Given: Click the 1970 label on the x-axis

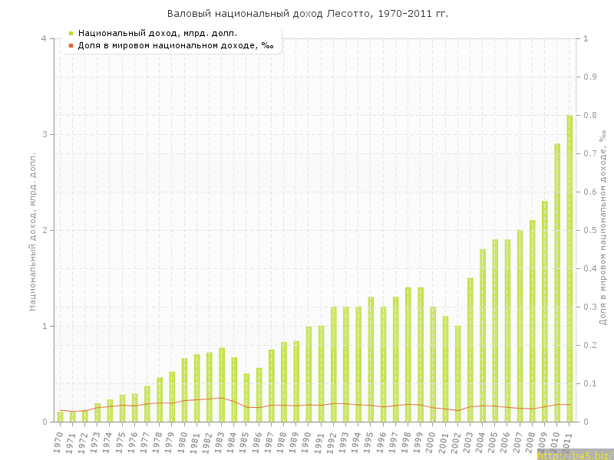Looking at the screenshot, I should click(x=58, y=442).
